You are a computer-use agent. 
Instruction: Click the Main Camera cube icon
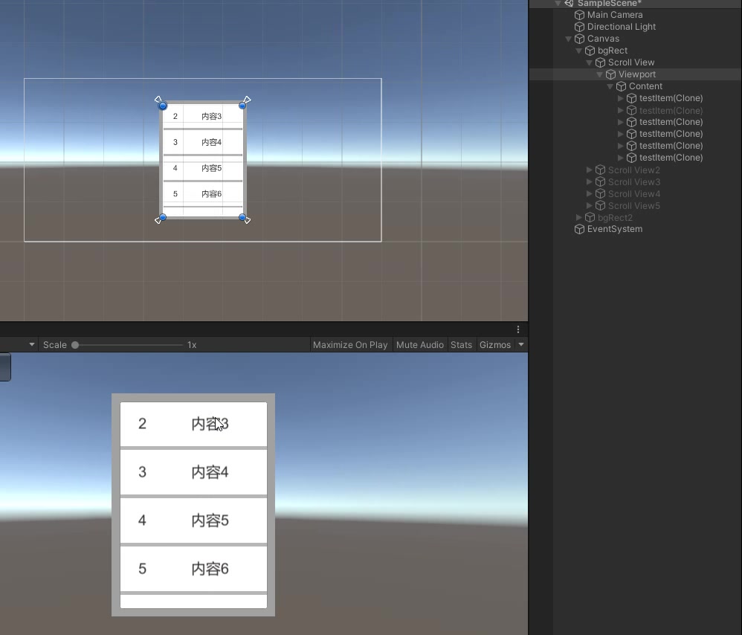click(x=579, y=15)
